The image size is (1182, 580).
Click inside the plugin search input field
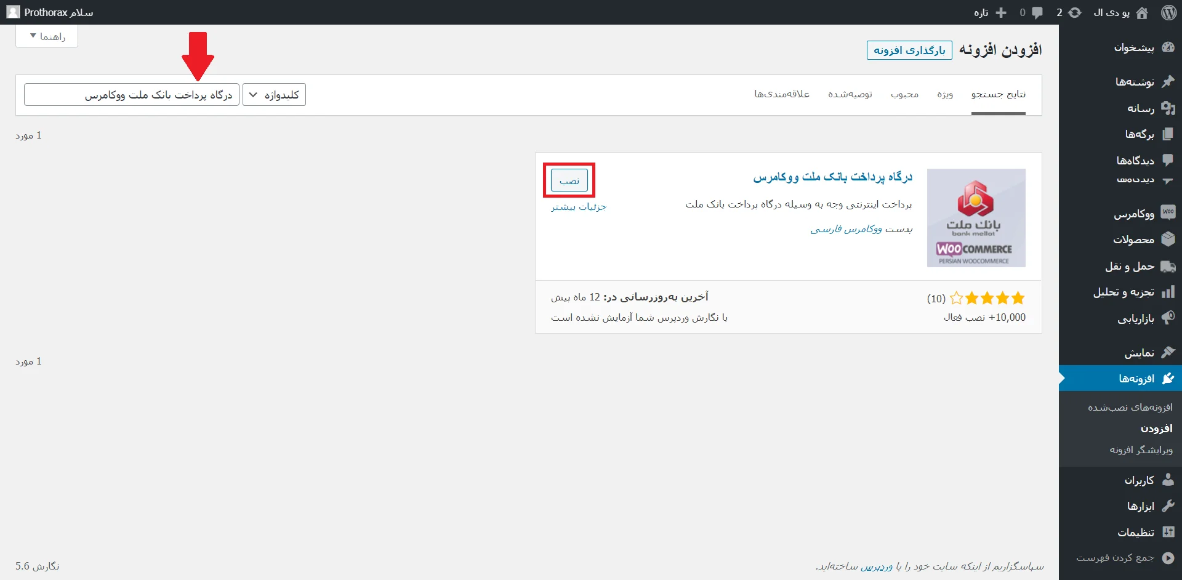coord(131,94)
